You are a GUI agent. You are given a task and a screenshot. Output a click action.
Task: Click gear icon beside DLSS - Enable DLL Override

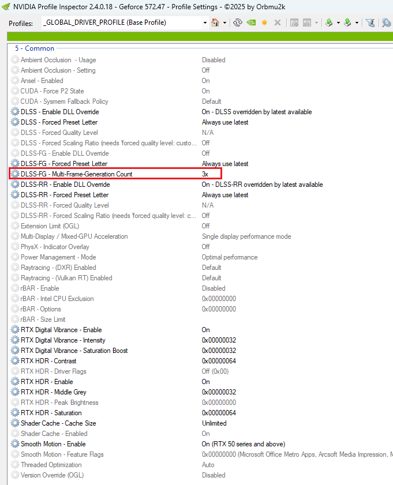point(15,112)
